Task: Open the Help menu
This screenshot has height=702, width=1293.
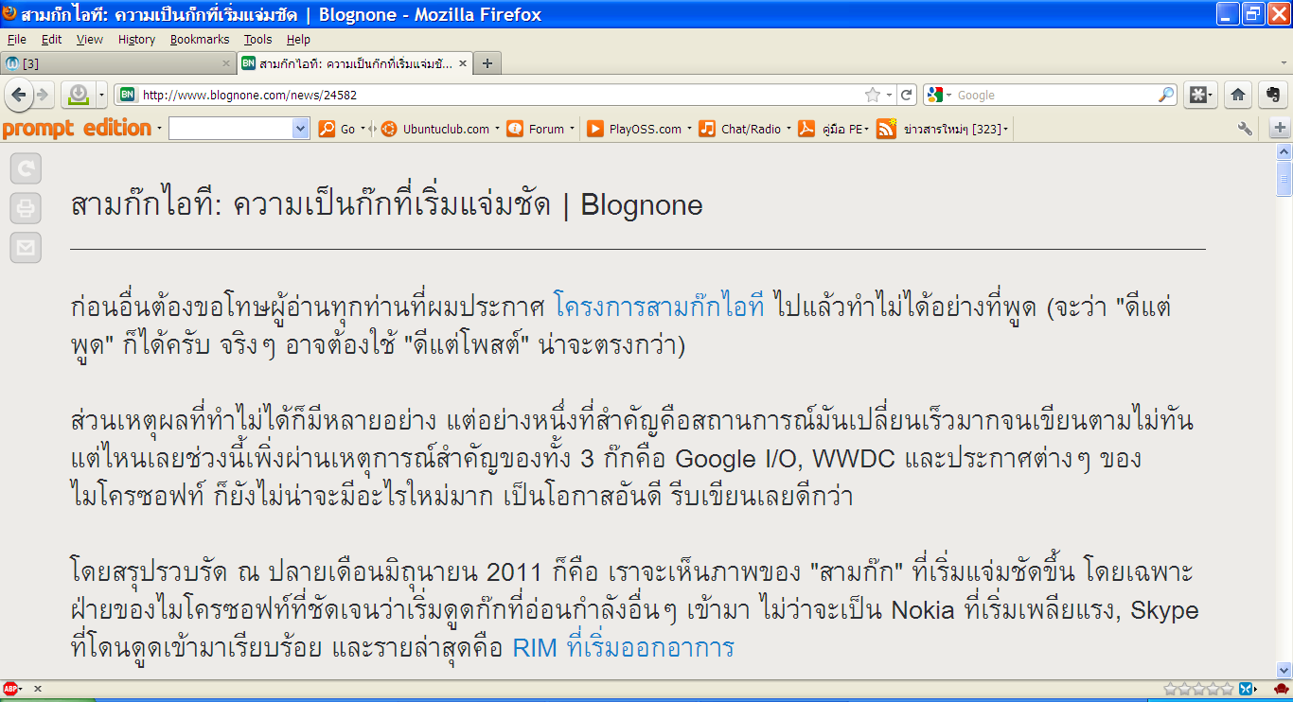Action: tap(298, 39)
